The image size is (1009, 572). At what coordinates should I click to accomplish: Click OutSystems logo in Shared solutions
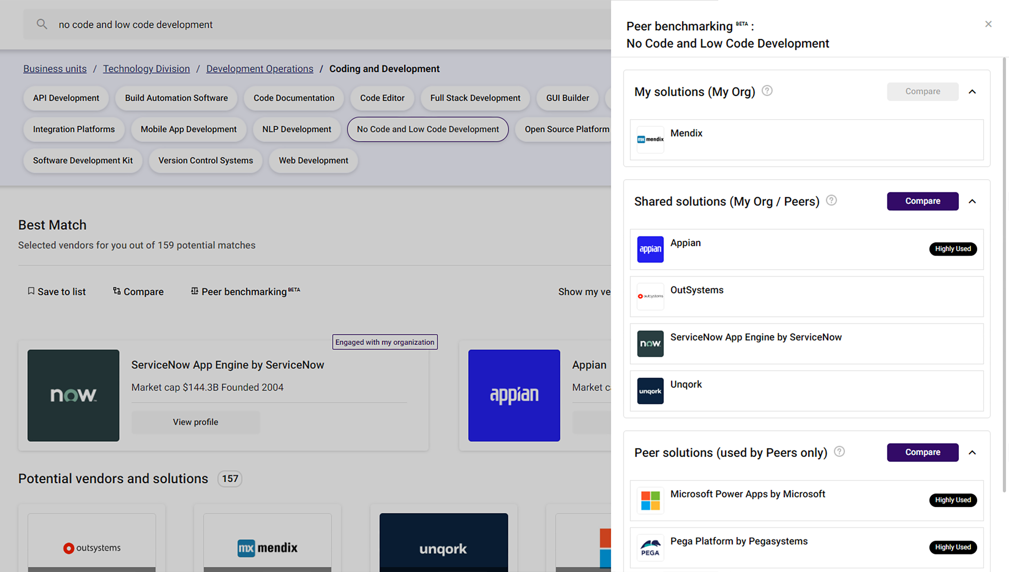[x=650, y=296]
